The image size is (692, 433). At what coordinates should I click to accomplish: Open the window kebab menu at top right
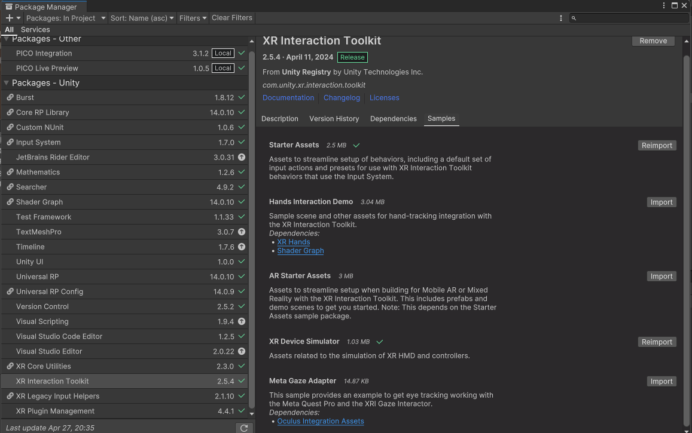click(x=664, y=5)
